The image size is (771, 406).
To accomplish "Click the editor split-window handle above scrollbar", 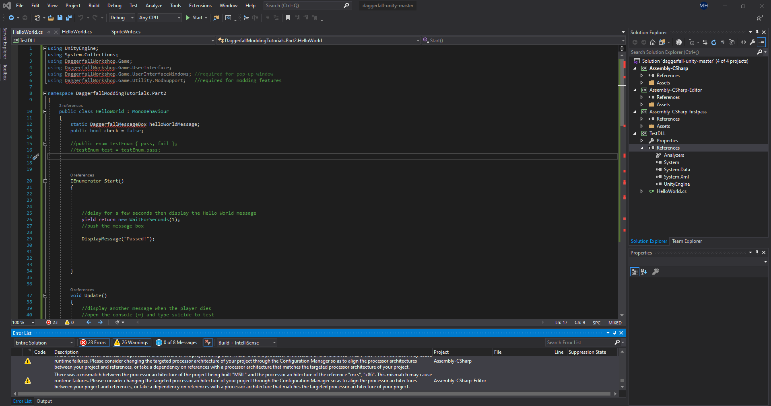I will click(622, 48).
